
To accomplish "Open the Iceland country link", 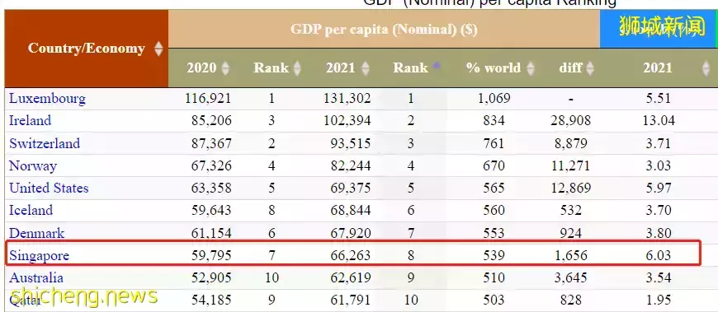I will (x=31, y=210).
